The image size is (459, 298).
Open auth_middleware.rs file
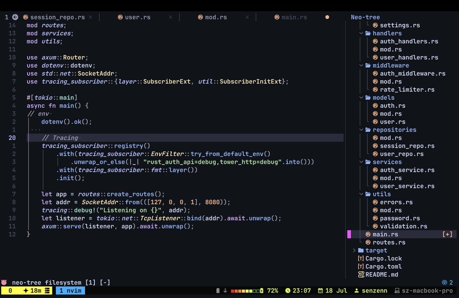tap(413, 74)
